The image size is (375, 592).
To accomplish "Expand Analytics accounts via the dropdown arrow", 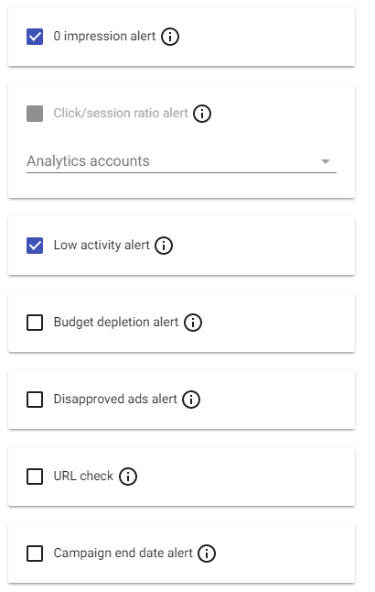I will (x=326, y=161).
